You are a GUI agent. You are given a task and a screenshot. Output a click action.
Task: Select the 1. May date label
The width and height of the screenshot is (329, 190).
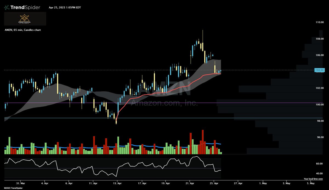click(x=263, y=183)
